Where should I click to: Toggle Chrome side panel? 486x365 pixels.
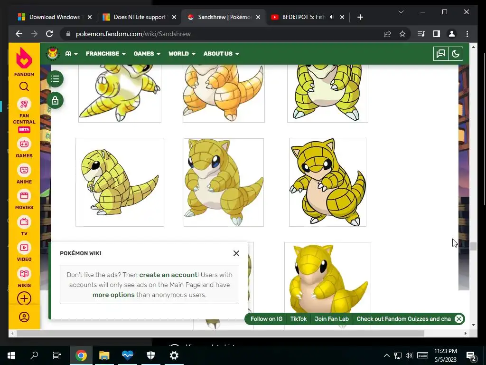click(437, 34)
